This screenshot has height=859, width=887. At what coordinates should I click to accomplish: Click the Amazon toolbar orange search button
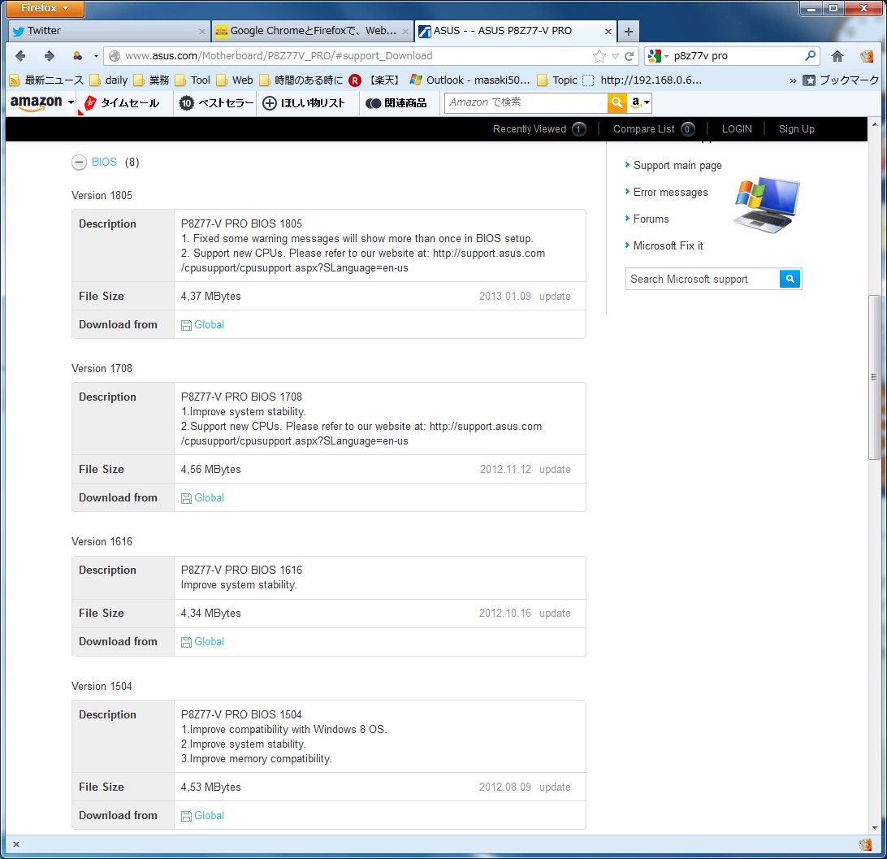[617, 102]
